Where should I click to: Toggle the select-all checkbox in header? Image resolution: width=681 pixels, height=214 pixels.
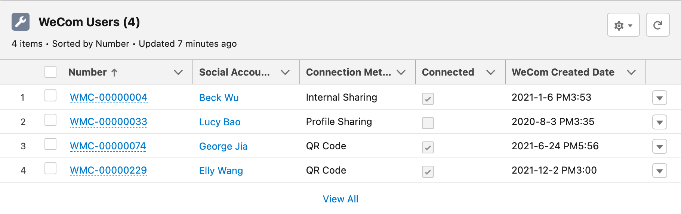[50, 72]
